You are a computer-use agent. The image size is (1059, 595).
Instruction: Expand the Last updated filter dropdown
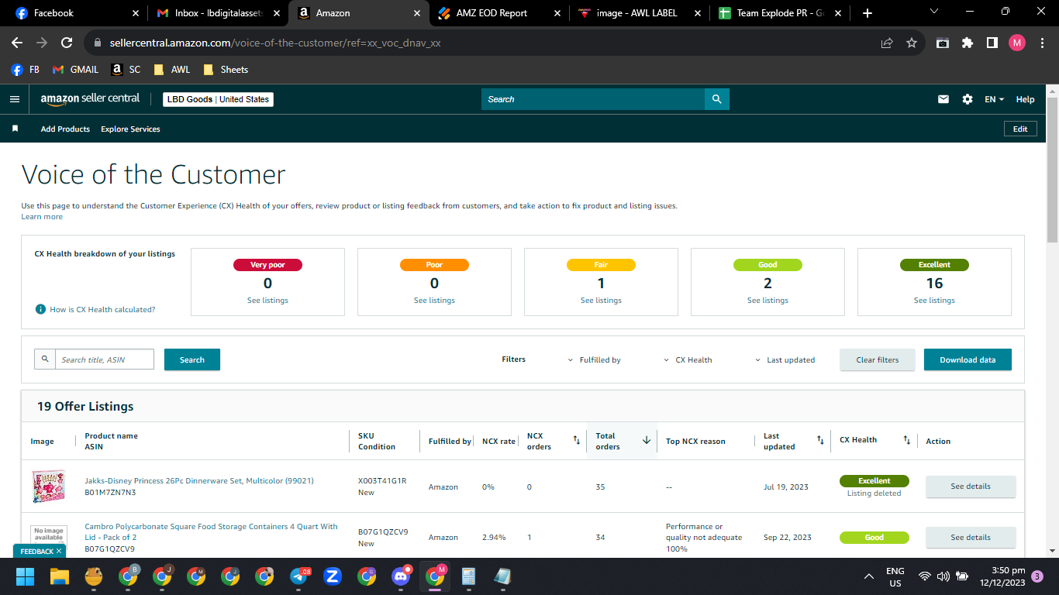pyautogui.click(x=785, y=359)
